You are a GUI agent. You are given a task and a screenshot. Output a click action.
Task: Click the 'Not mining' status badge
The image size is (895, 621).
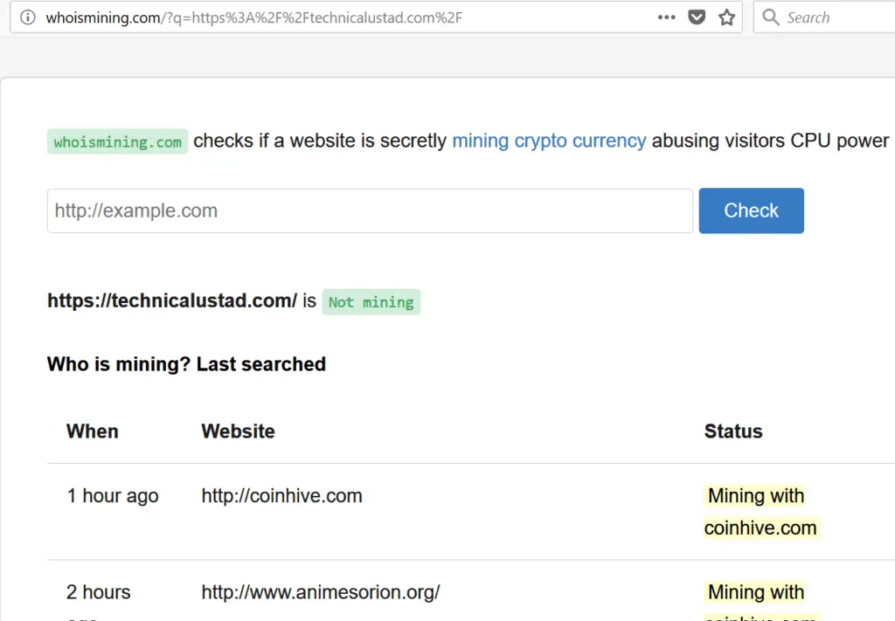coord(371,301)
